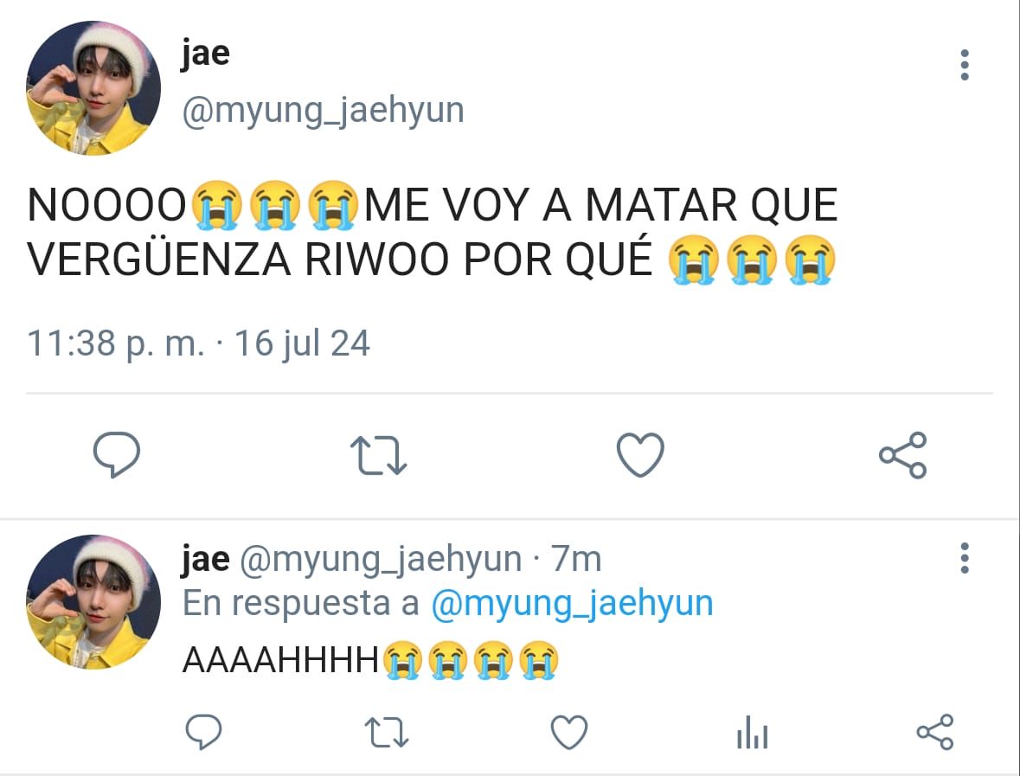Click the blue @myung_jaehyun mention link
This screenshot has height=776, width=1020.
click(x=573, y=604)
